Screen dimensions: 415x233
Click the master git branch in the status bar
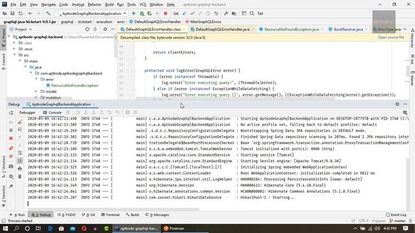[x=397, y=221]
